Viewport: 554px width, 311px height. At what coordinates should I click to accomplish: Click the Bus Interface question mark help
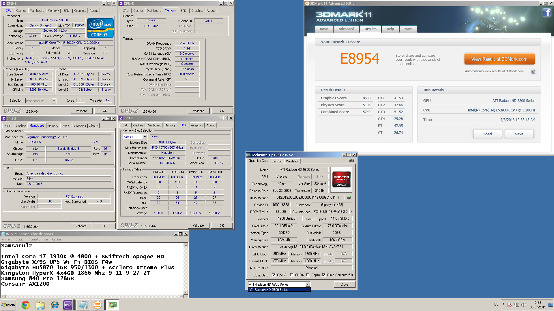pyautogui.click(x=351, y=212)
